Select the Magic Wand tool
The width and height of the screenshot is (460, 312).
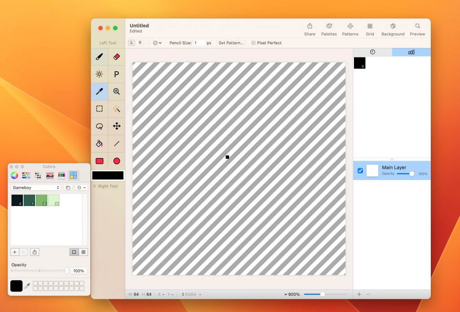116,109
